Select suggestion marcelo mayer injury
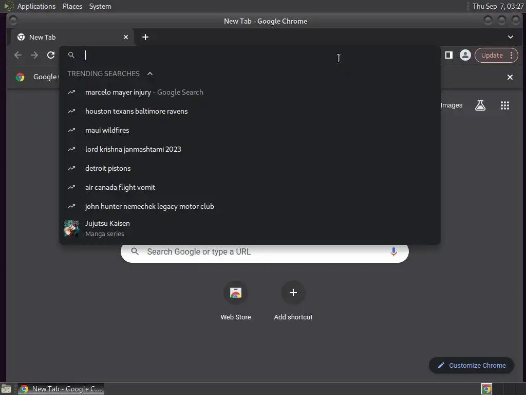 point(250,92)
